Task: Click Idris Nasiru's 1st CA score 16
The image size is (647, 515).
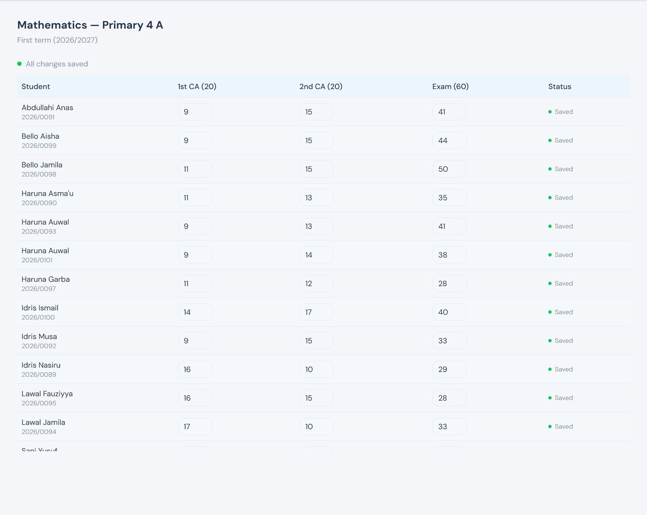Action: click(195, 369)
